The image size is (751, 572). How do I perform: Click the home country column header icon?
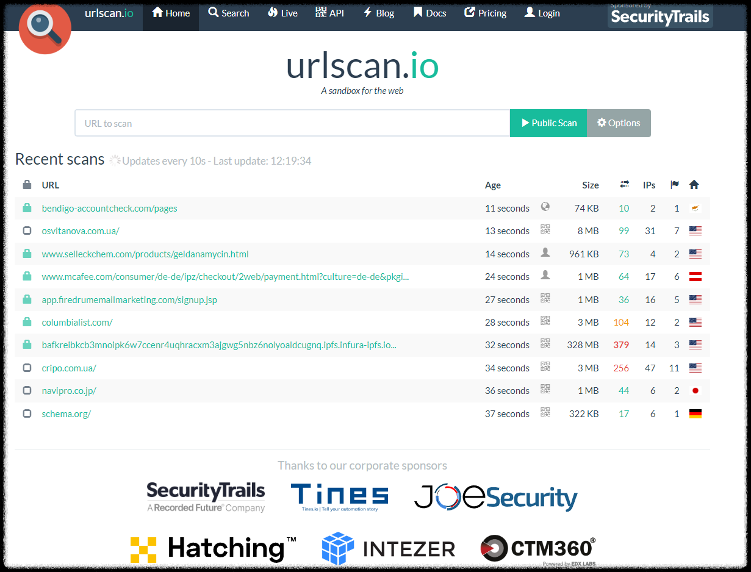click(x=694, y=185)
